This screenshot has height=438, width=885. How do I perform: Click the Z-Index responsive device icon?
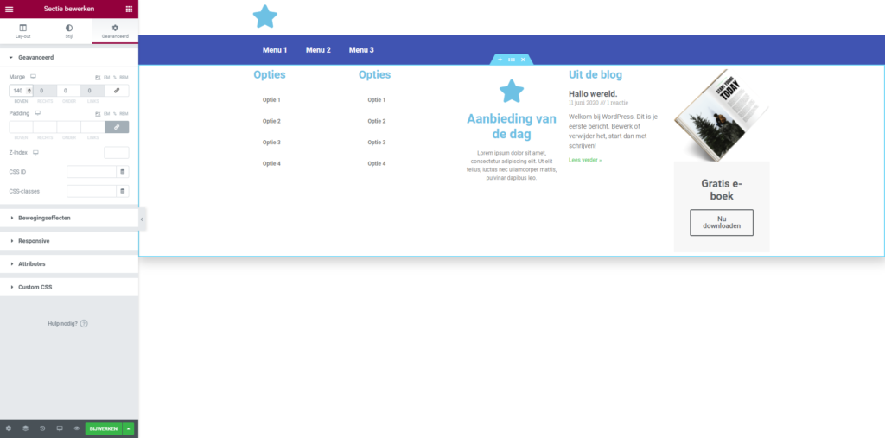pyautogui.click(x=35, y=152)
